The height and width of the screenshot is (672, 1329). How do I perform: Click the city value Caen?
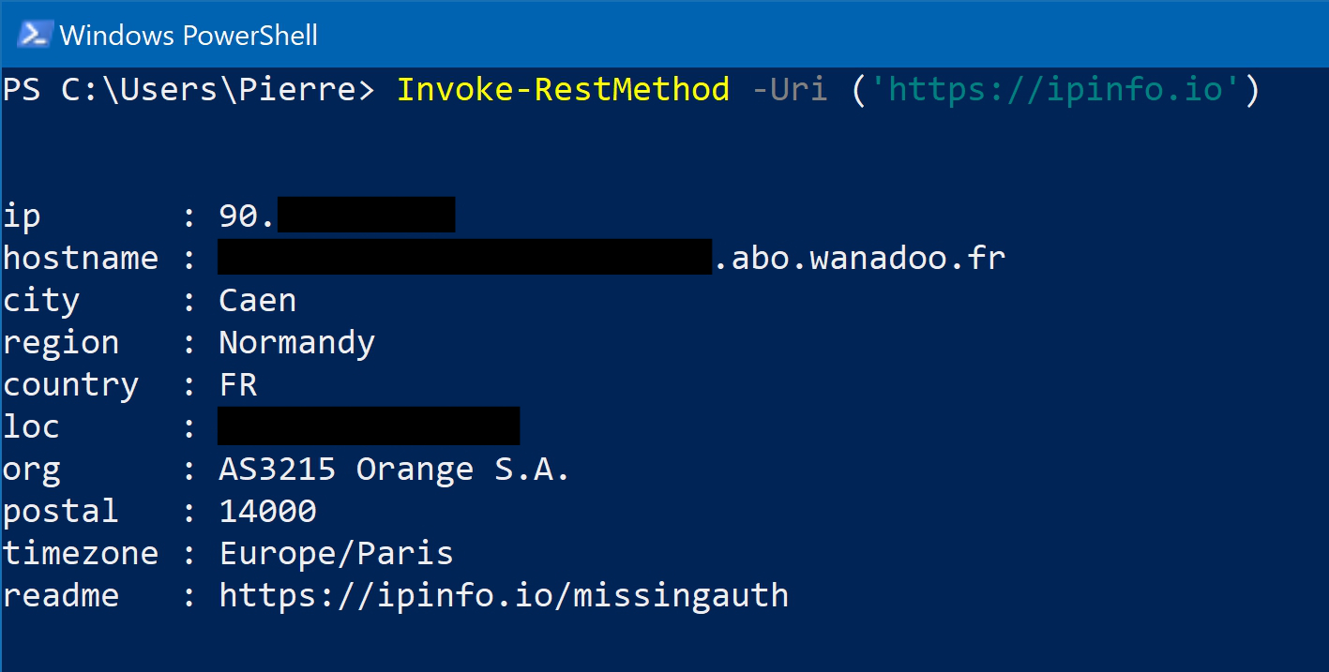tap(258, 301)
